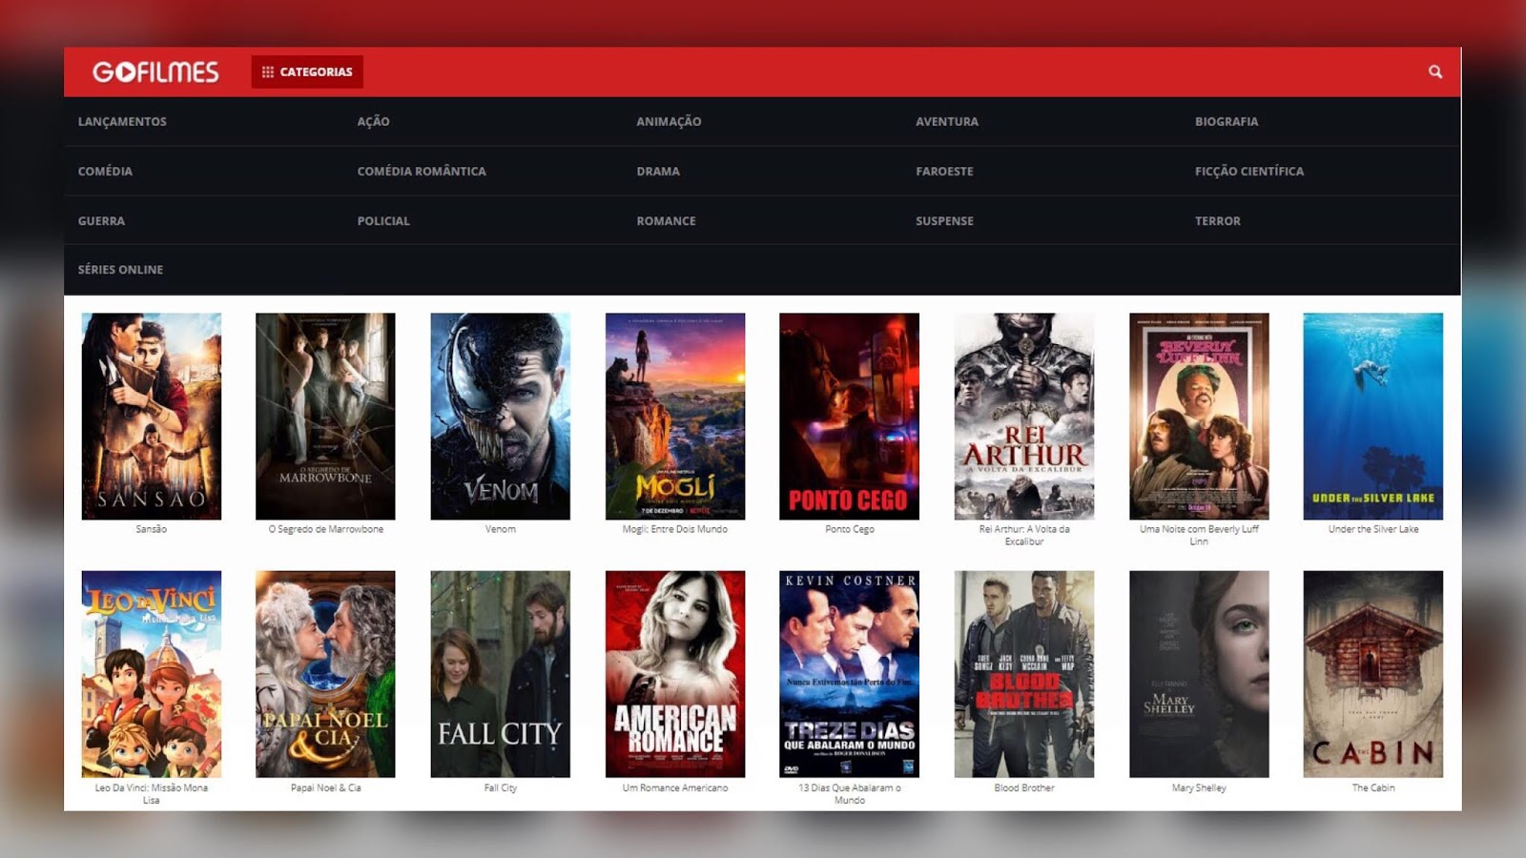
Task: Select the American Romance poster
Action: coord(675,674)
